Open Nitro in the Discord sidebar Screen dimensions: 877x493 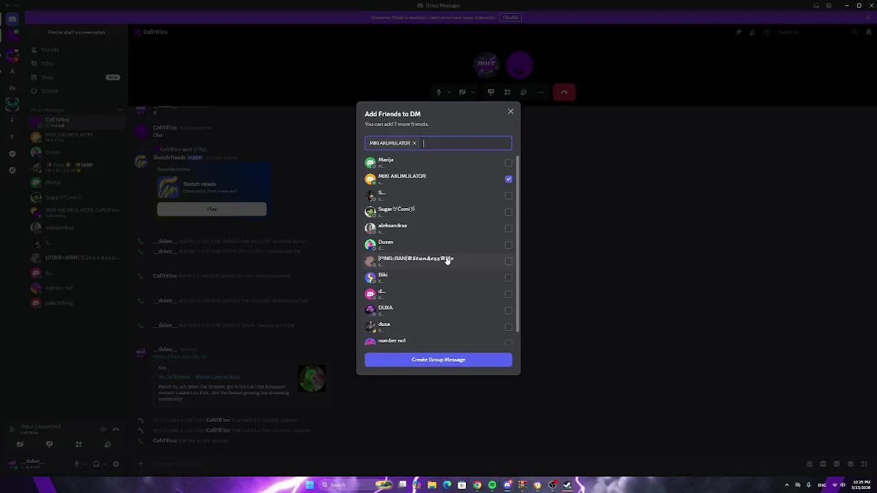(x=75, y=64)
